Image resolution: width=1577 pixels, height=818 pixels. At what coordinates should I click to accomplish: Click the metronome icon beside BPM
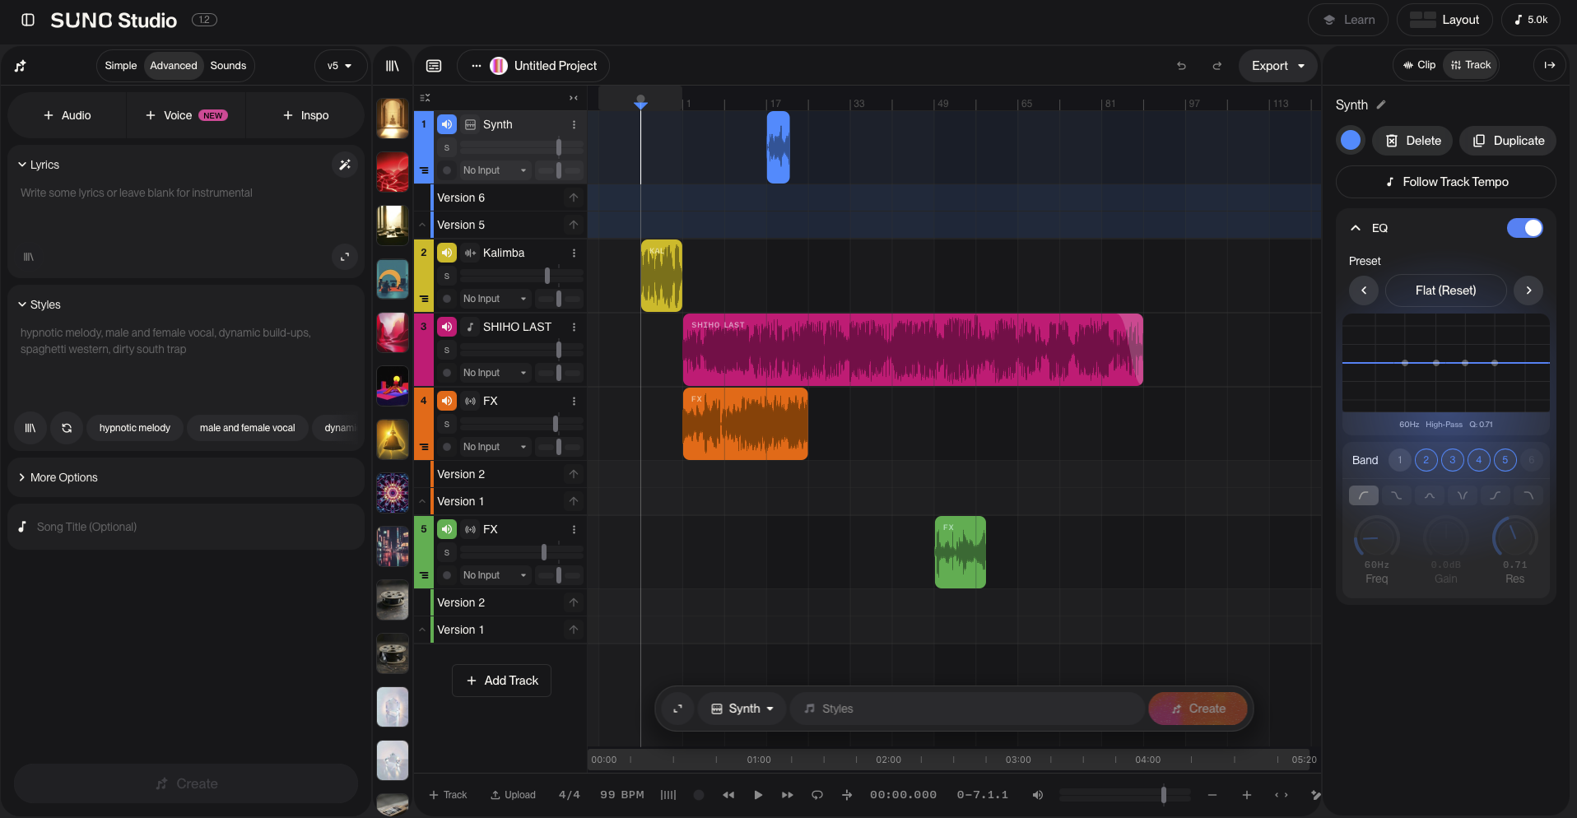(668, 795)
